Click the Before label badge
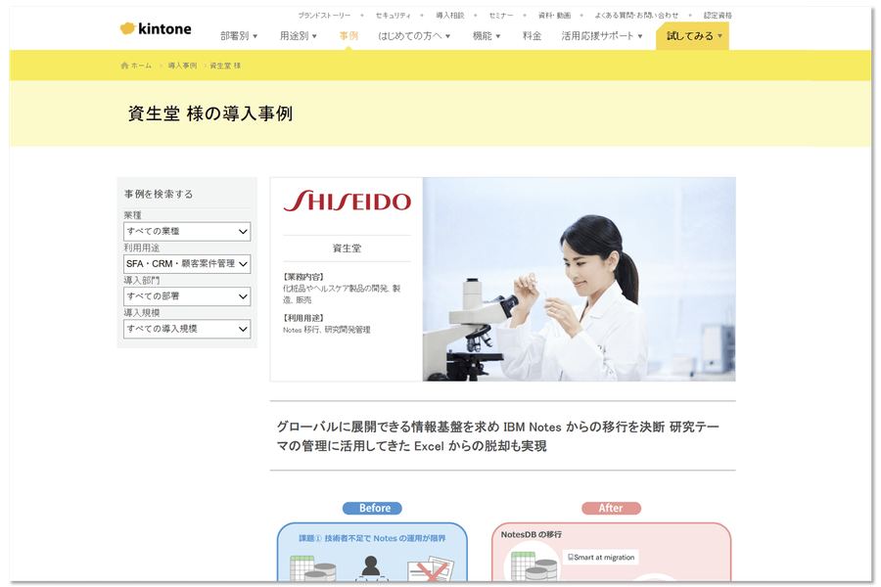 [372, 509]
